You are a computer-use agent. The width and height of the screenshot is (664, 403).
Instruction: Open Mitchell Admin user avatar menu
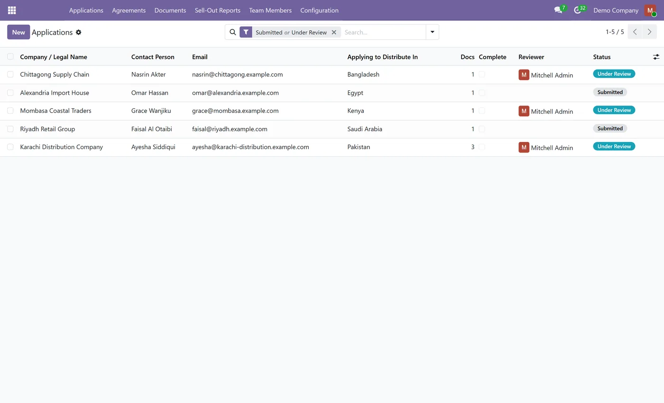(650, 10)
